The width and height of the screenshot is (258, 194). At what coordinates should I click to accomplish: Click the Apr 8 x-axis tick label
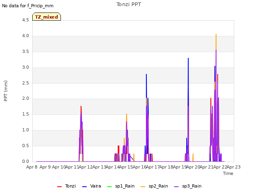tap(32, 167)
